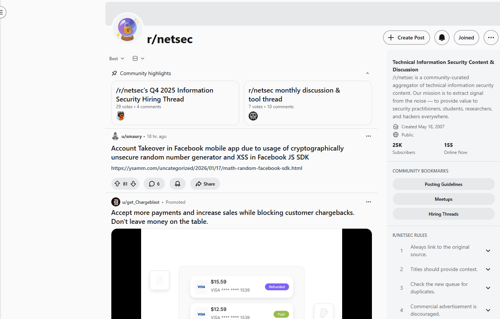The width and height of the screenshot is (500, 319).
Task: Upvote the Facebook account takeover post
Action: click(117, 184)
